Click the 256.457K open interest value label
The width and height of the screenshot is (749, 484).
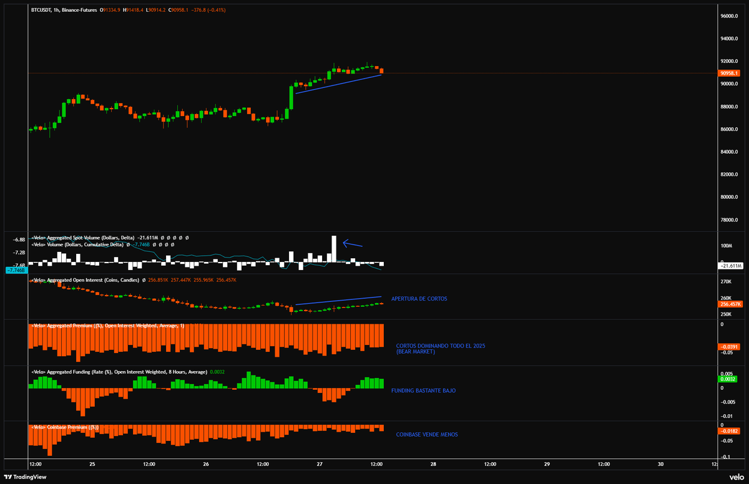point(730,304)
